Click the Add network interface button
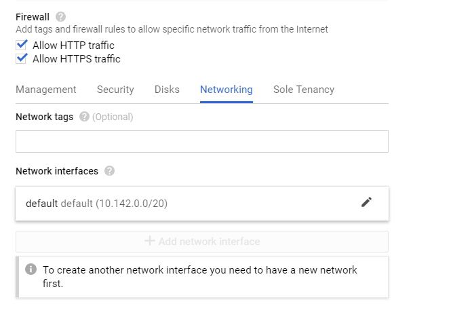451x319 pixels. (201, 242)
